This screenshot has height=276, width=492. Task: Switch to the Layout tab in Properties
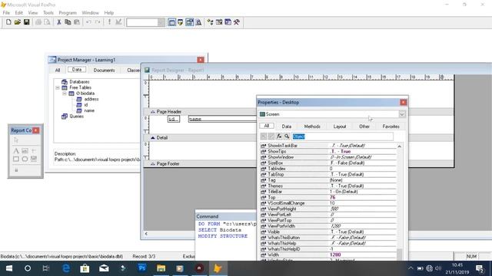pos(340,127)
